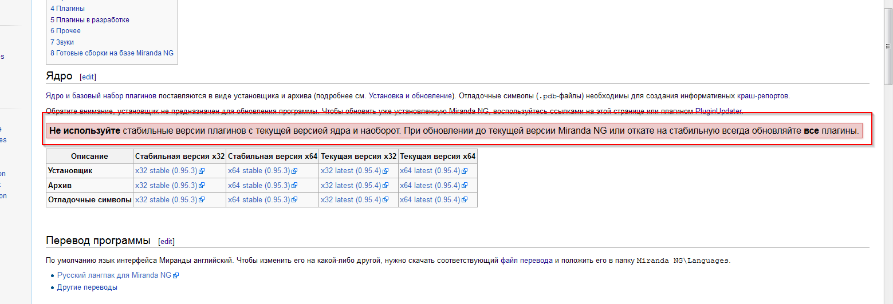893x304 pixels.
Task: Download Установщик x32 stable (0.95.3)
Action: (170, 171)
